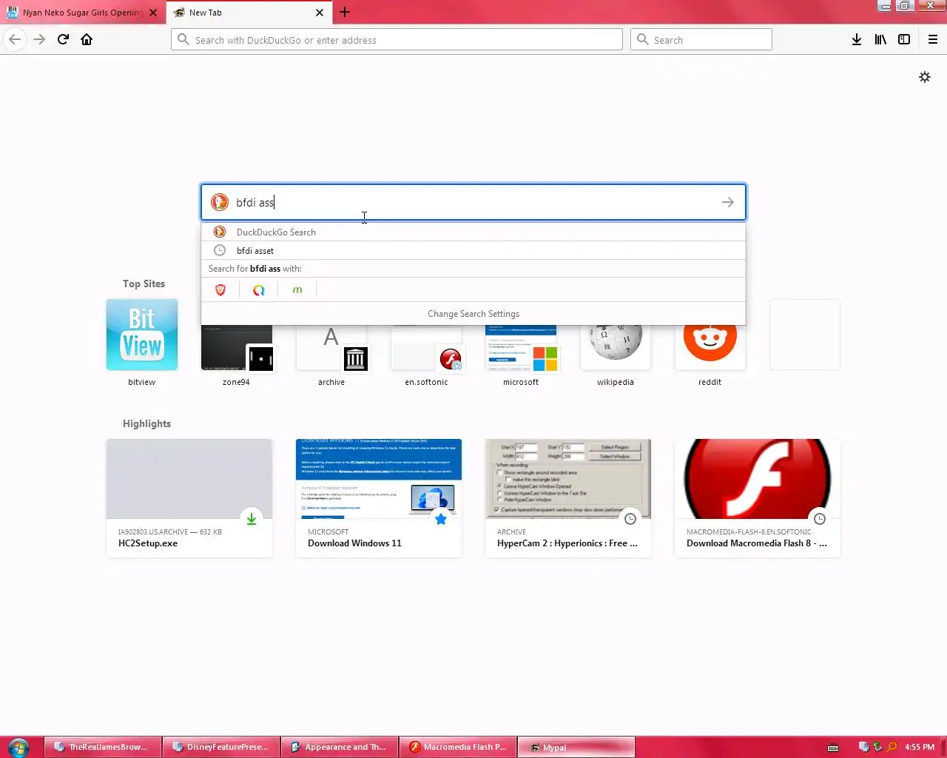Open the HC2Setup.exe highlight card

click(189, 497)
